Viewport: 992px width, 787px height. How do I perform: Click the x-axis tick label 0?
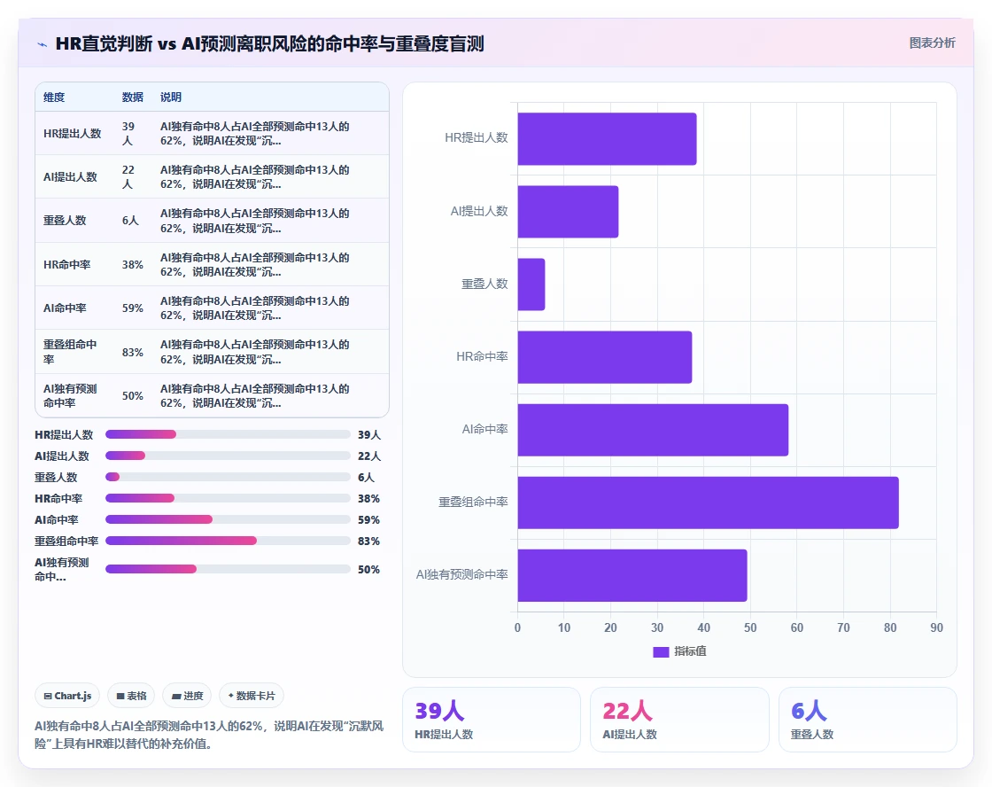(517, 627)
